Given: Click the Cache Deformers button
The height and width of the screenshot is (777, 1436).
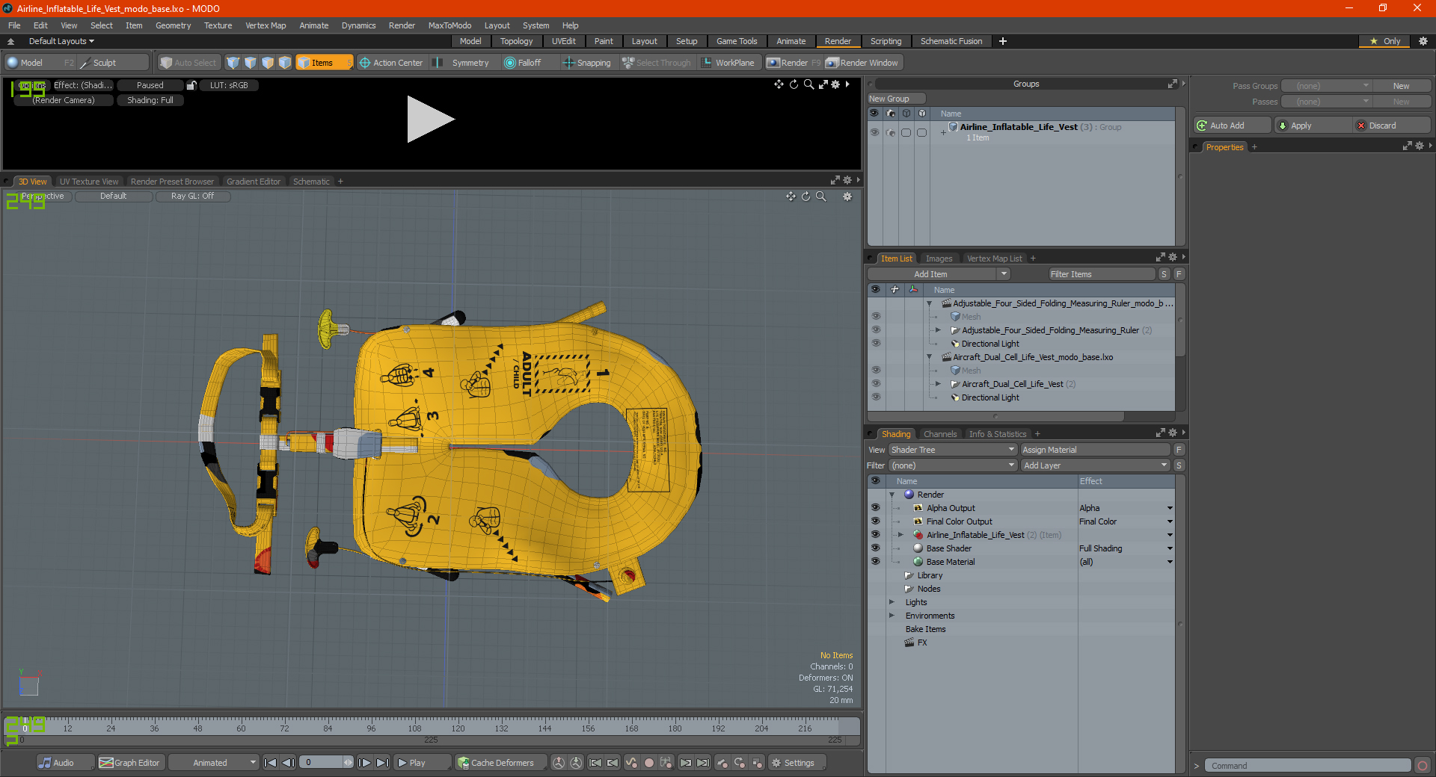Looking at the screenshot, I should click(x=496, y=763).
